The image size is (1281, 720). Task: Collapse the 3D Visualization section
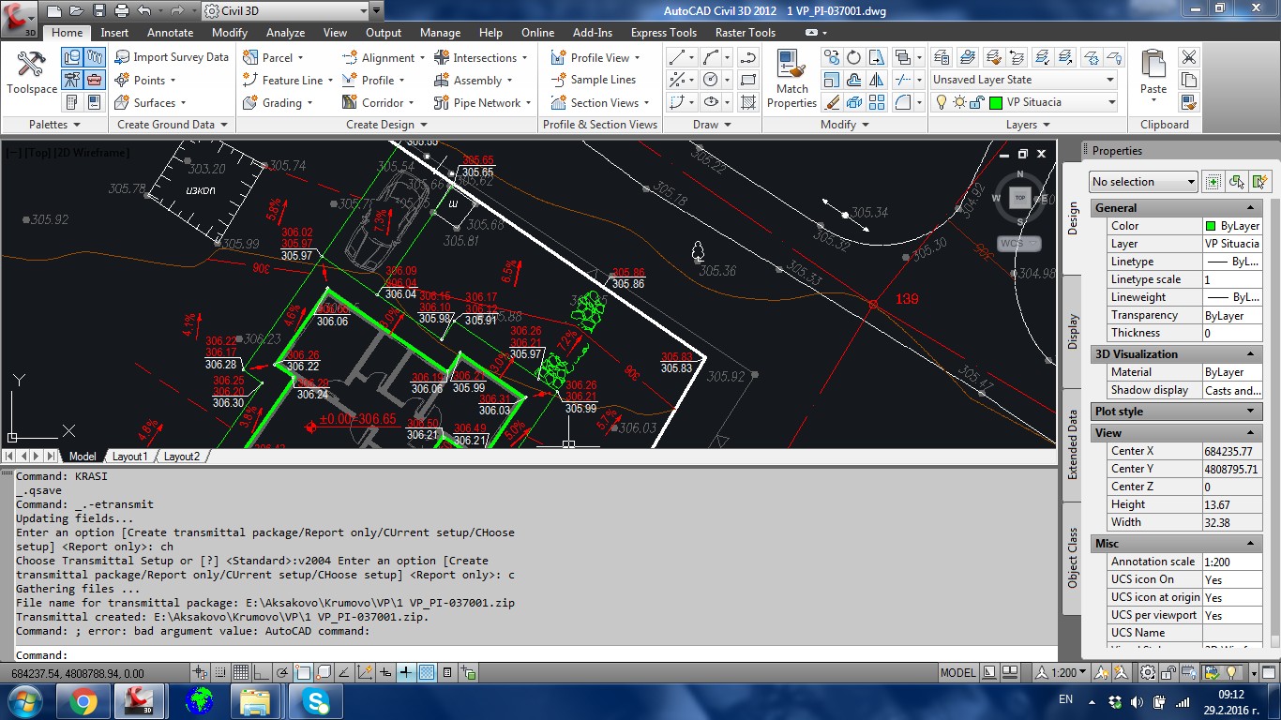1250,354
